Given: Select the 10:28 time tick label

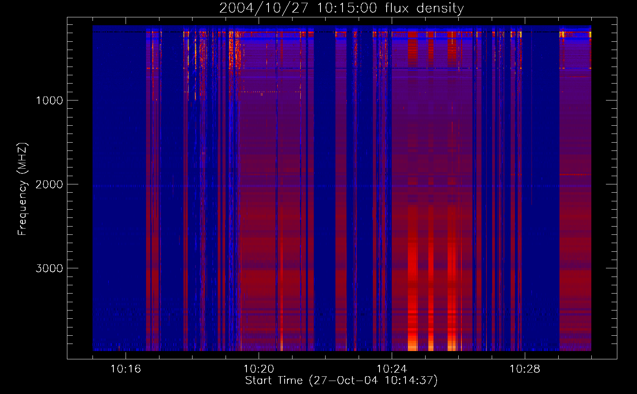Looking at the screenshot, I should (525, 369).
